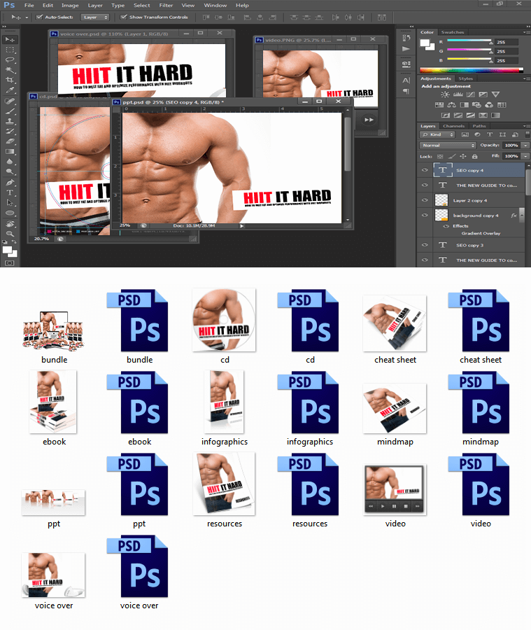This screenshot has width=531, height=630.
Task: Open the Fill slider dropdown arrow
Action: point(526,156)
